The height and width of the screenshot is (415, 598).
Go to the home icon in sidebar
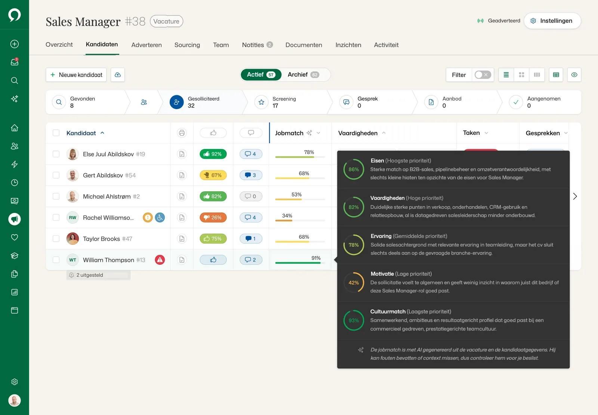point(14,128)
